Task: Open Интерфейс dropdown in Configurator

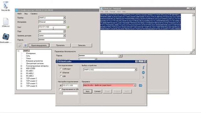Action: click(64, 22)
